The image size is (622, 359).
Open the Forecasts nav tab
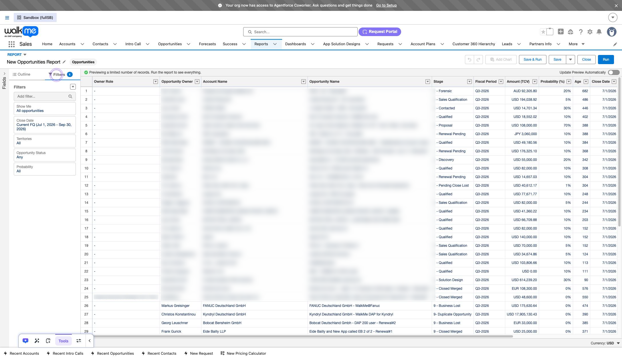click(x=207, y=44)
